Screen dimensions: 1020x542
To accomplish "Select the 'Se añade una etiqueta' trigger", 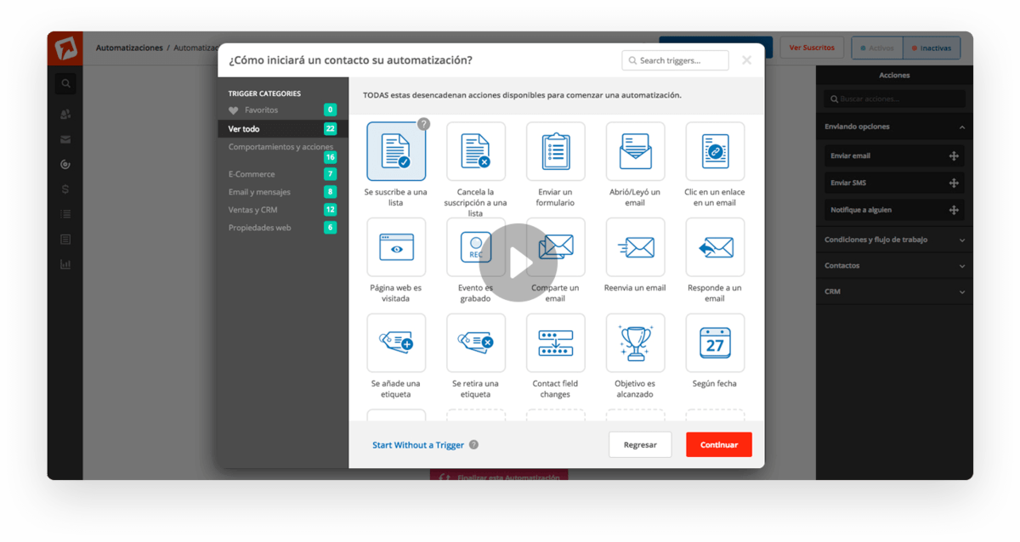I will 396,343.
